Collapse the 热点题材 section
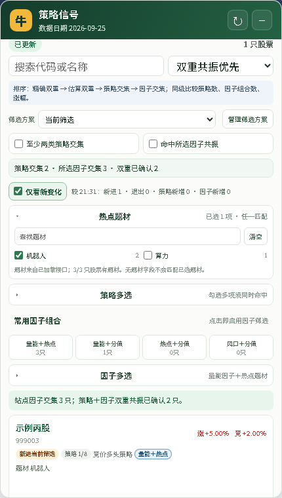This screenshot has width=282, height=498. (x=141, y=217)
